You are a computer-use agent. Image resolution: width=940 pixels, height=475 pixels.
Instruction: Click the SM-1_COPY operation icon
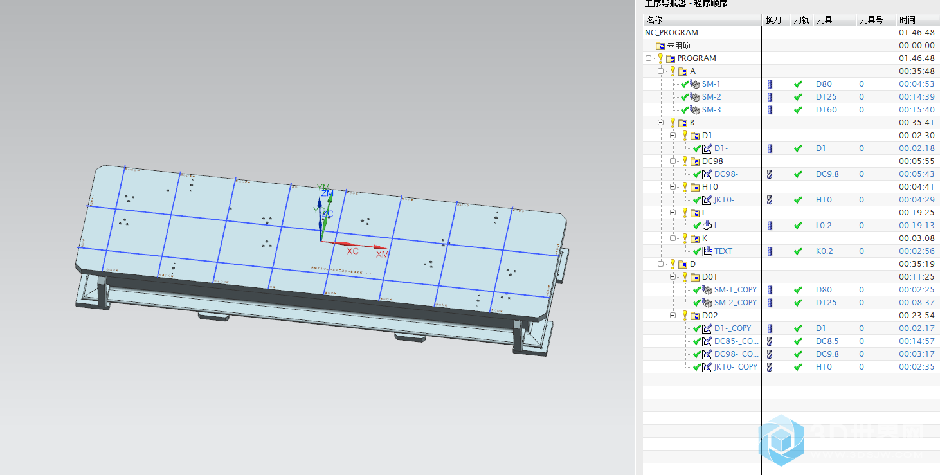(707, 290)
